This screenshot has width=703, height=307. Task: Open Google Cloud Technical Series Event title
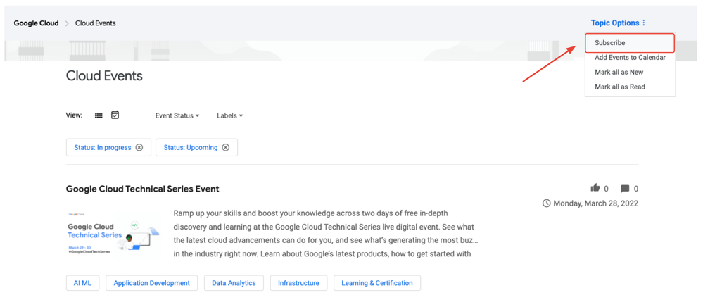click(143, 189)
